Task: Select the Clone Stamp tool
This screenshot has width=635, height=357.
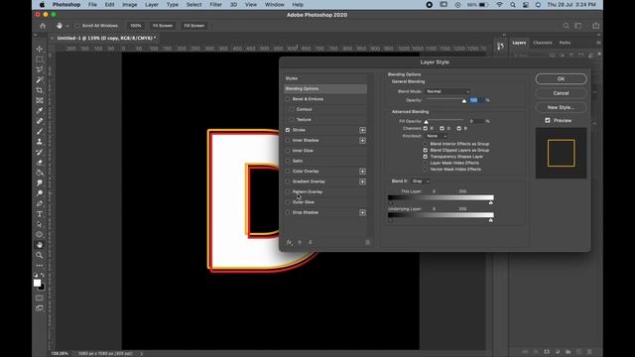Action: click(x=40, y=142)
